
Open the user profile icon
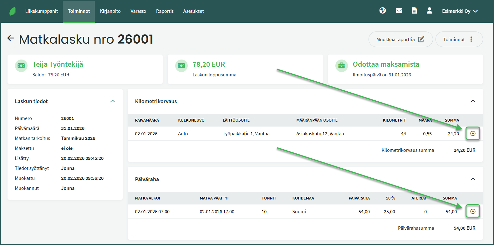[429, 11]
